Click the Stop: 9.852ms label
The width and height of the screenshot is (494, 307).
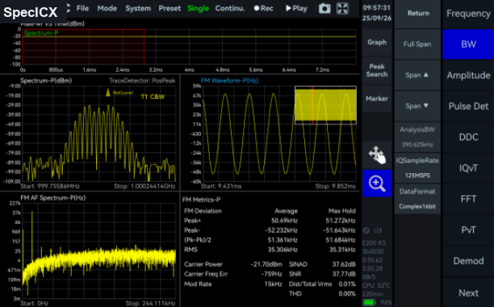click(335, 186)
